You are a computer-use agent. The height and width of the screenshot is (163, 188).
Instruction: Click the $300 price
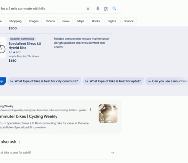tap(13, 28)
